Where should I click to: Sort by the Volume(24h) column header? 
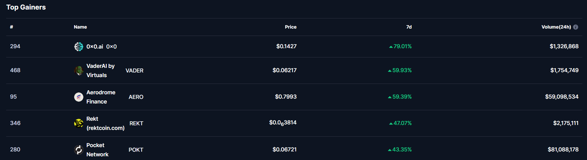coord(556,27)
